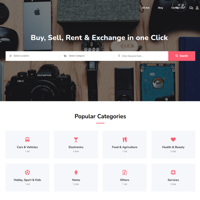This screenshot has height=200, width=200.
Task: Focus the Enter Keyword search field
Action: pos(141,56)
